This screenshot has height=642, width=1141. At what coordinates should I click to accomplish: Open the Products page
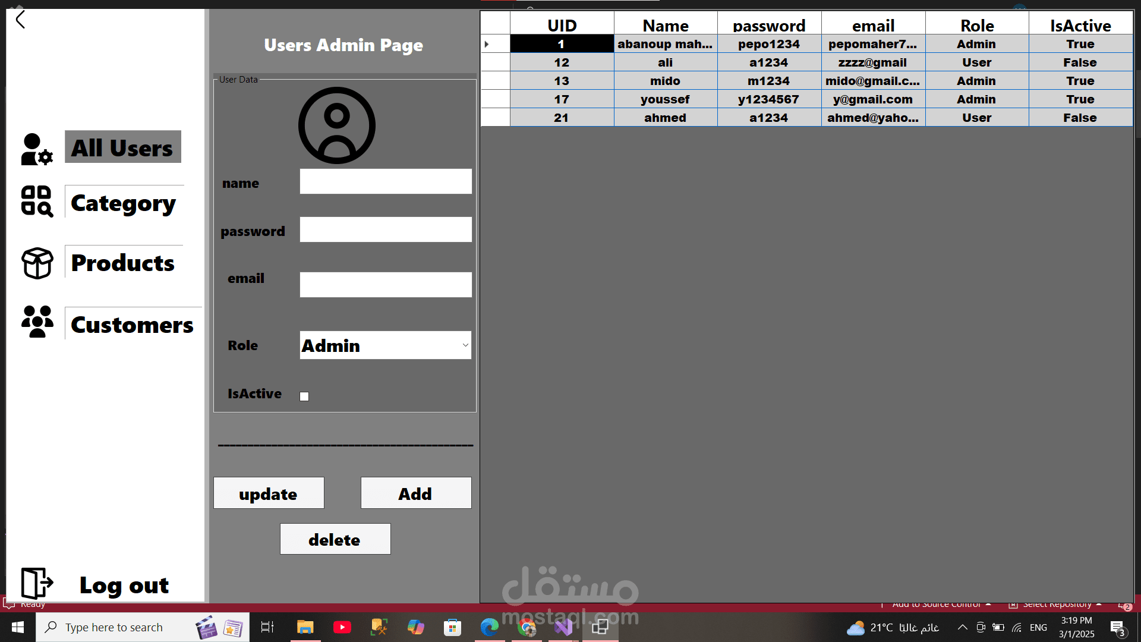click(123, 262)
